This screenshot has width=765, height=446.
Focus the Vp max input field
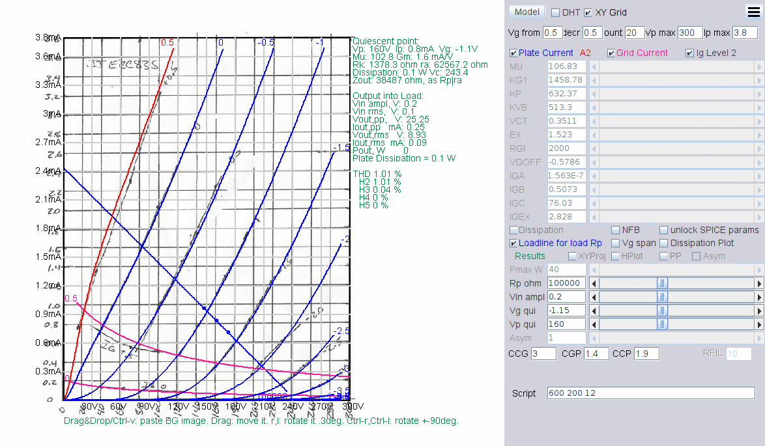click(689, 33)
